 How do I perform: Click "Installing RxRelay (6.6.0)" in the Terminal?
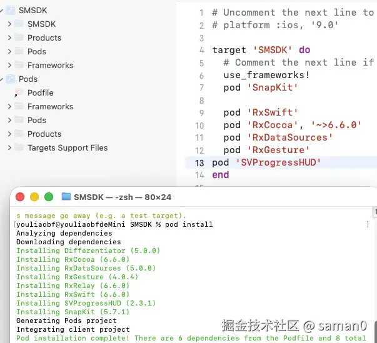point(73,286)
